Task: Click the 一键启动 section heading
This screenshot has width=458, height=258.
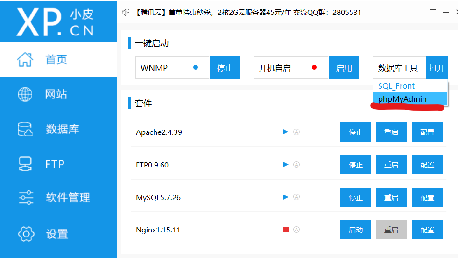Action: tap(152, 43)
